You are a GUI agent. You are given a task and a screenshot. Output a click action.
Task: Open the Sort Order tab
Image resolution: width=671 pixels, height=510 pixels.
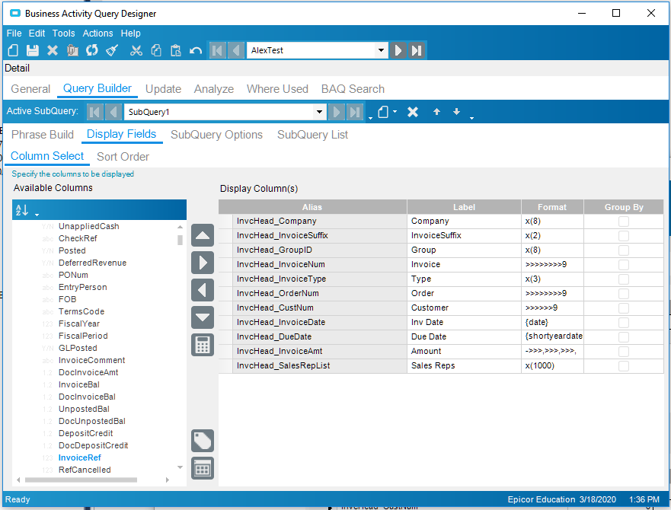[x=123, y=157]
